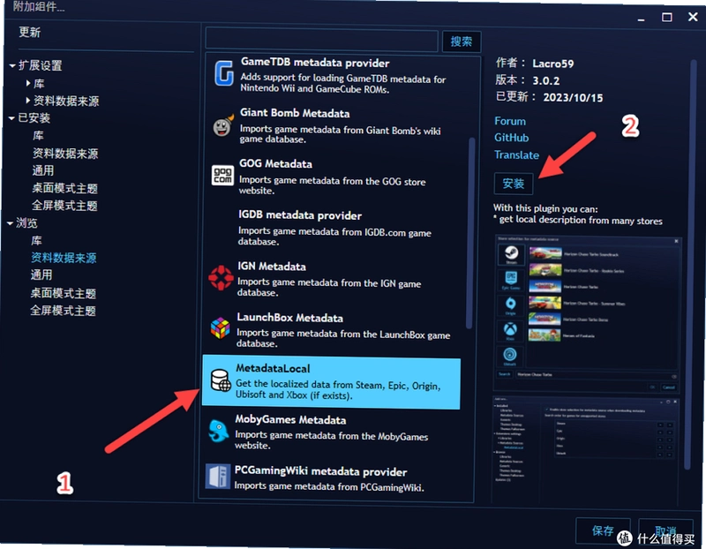
Task: Select 全屏模式主题 under 浏览
Action: point(63,311)
